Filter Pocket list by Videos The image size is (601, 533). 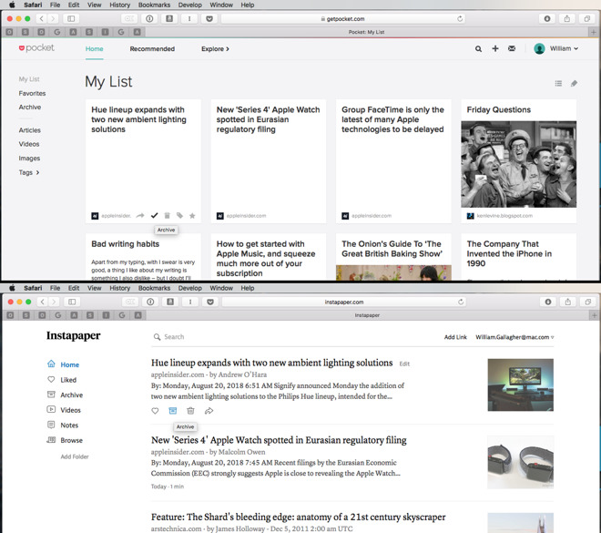[29, 144]
